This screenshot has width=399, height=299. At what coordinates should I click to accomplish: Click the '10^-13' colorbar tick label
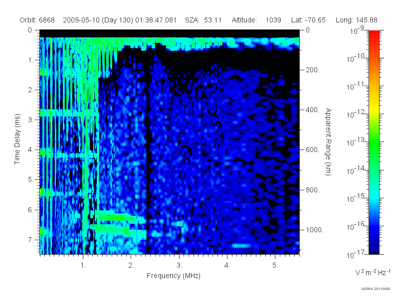356,143
